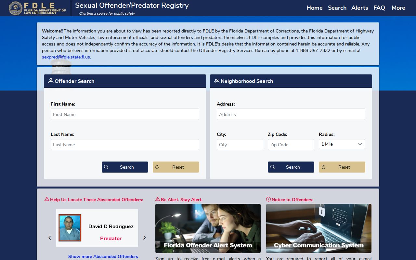Click magnifier icon in Neighborhood Search button
The height and width of the screenshot is (260, 416).
coord(272,167)
